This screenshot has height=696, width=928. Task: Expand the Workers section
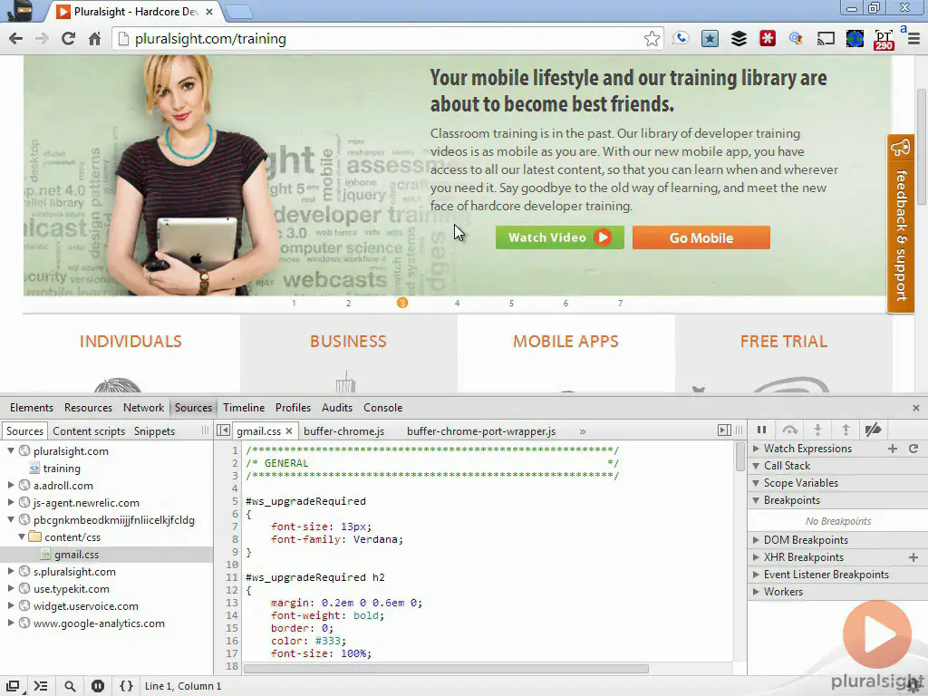[756, 592]
